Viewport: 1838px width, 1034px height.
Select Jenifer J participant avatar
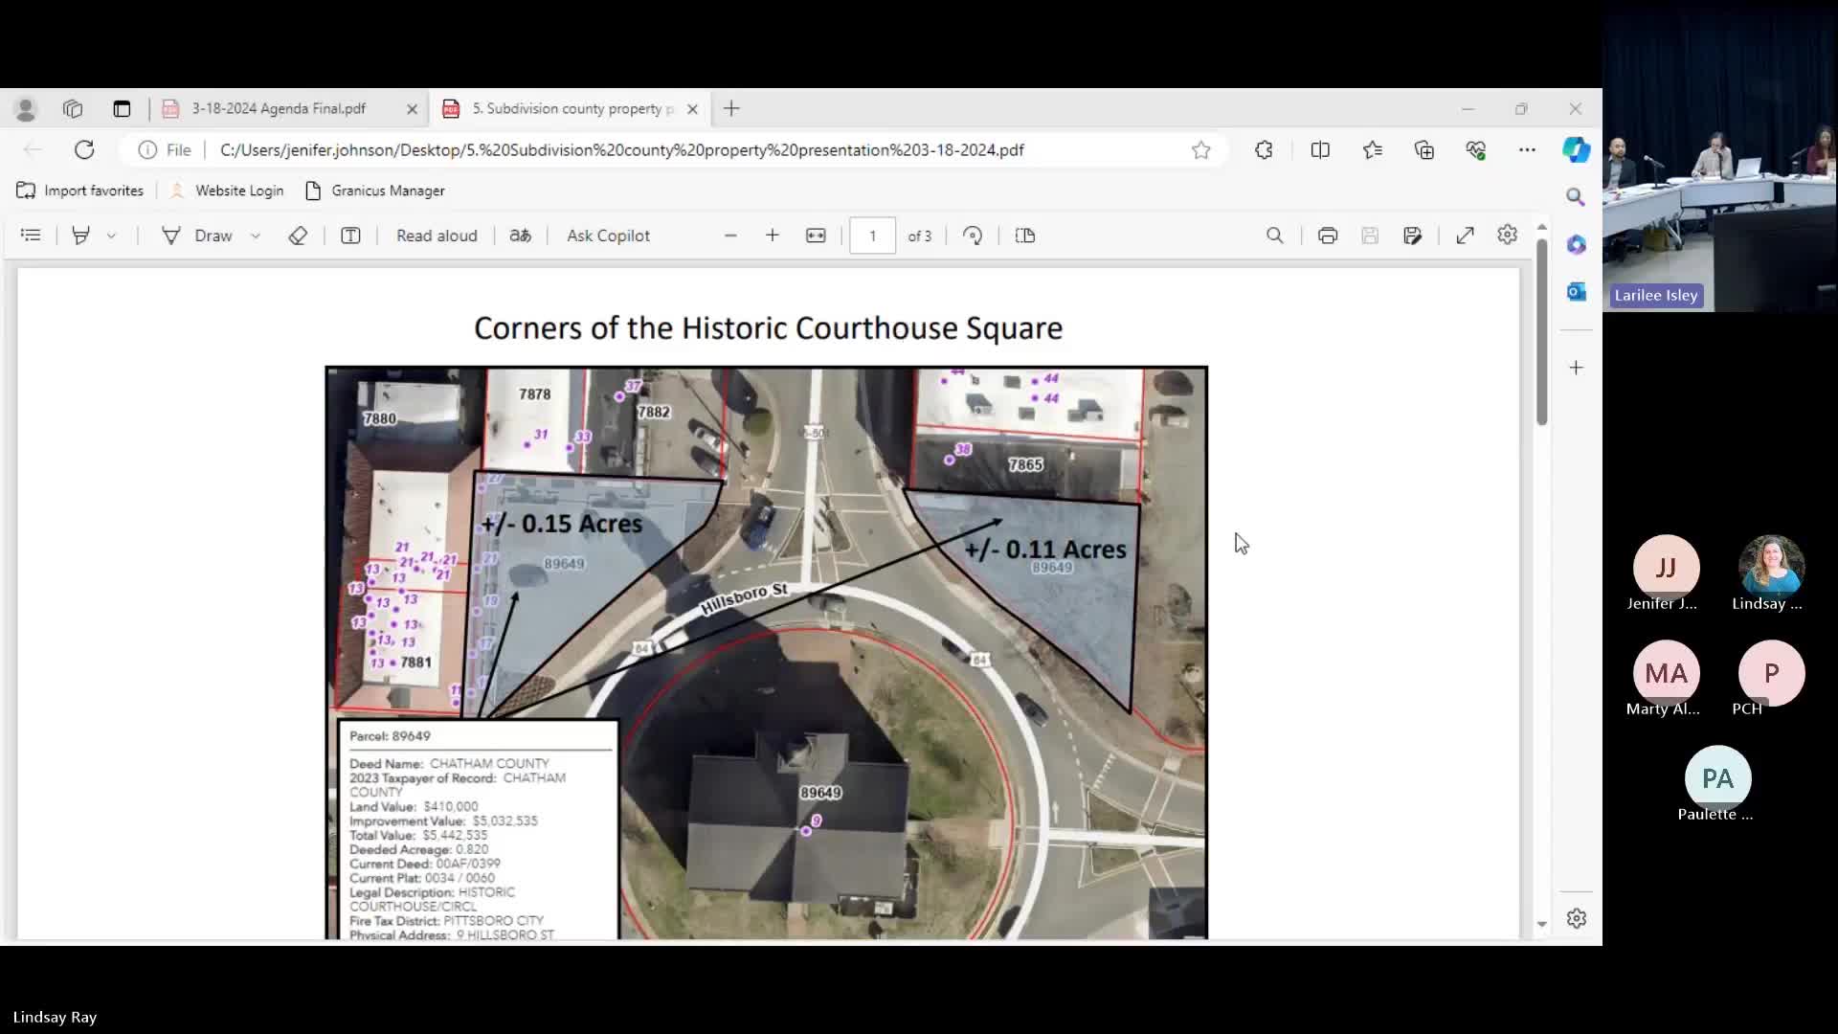pyautogui.click(x=1666, y=568)
